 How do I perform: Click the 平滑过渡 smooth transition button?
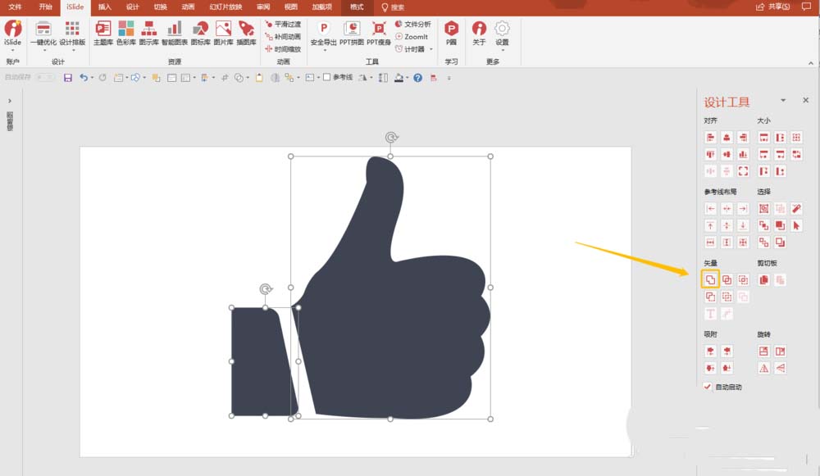(283, 24)
